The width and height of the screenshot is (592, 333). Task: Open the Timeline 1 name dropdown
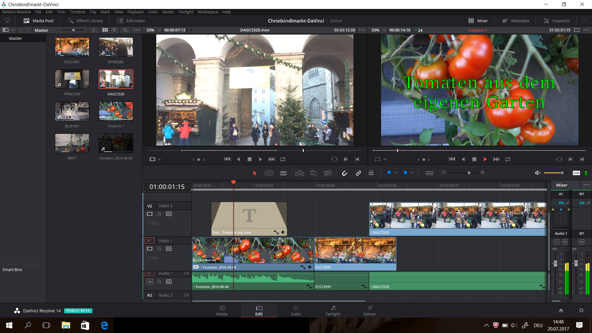pos(491,30)
